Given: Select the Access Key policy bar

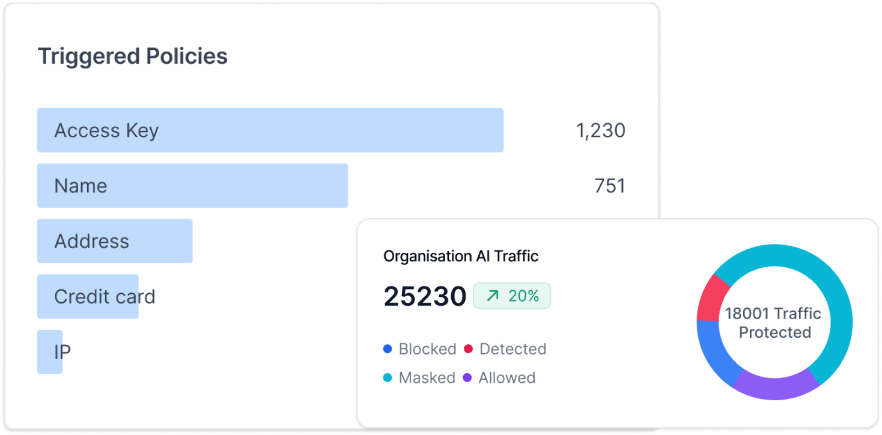Looking at the screenshot, I should (270, 130).
